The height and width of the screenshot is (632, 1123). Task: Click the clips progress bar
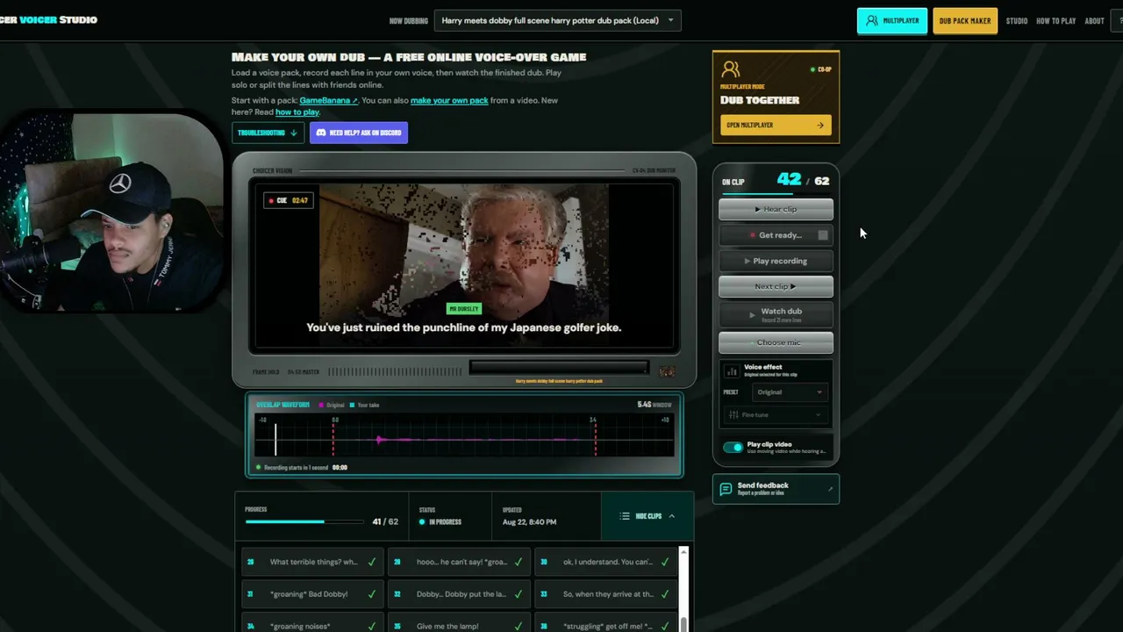[304, 522]
